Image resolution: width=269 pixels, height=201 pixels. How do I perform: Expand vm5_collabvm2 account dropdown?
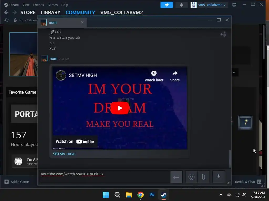click(x=225, y=5)
